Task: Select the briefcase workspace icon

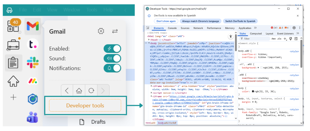Action: 13,45
